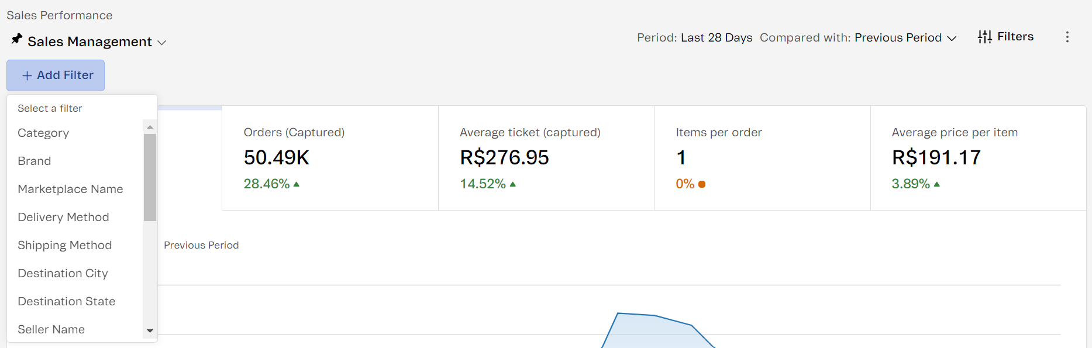Viewport: 1092px width, 348px height.
Task: Select Destination State filter entry
Action: coord(66,301)
